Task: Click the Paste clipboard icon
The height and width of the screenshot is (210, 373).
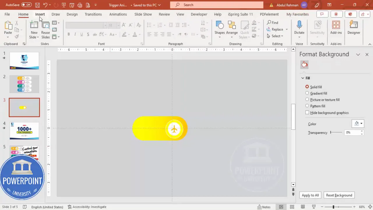Action: [x=8, y=26]
